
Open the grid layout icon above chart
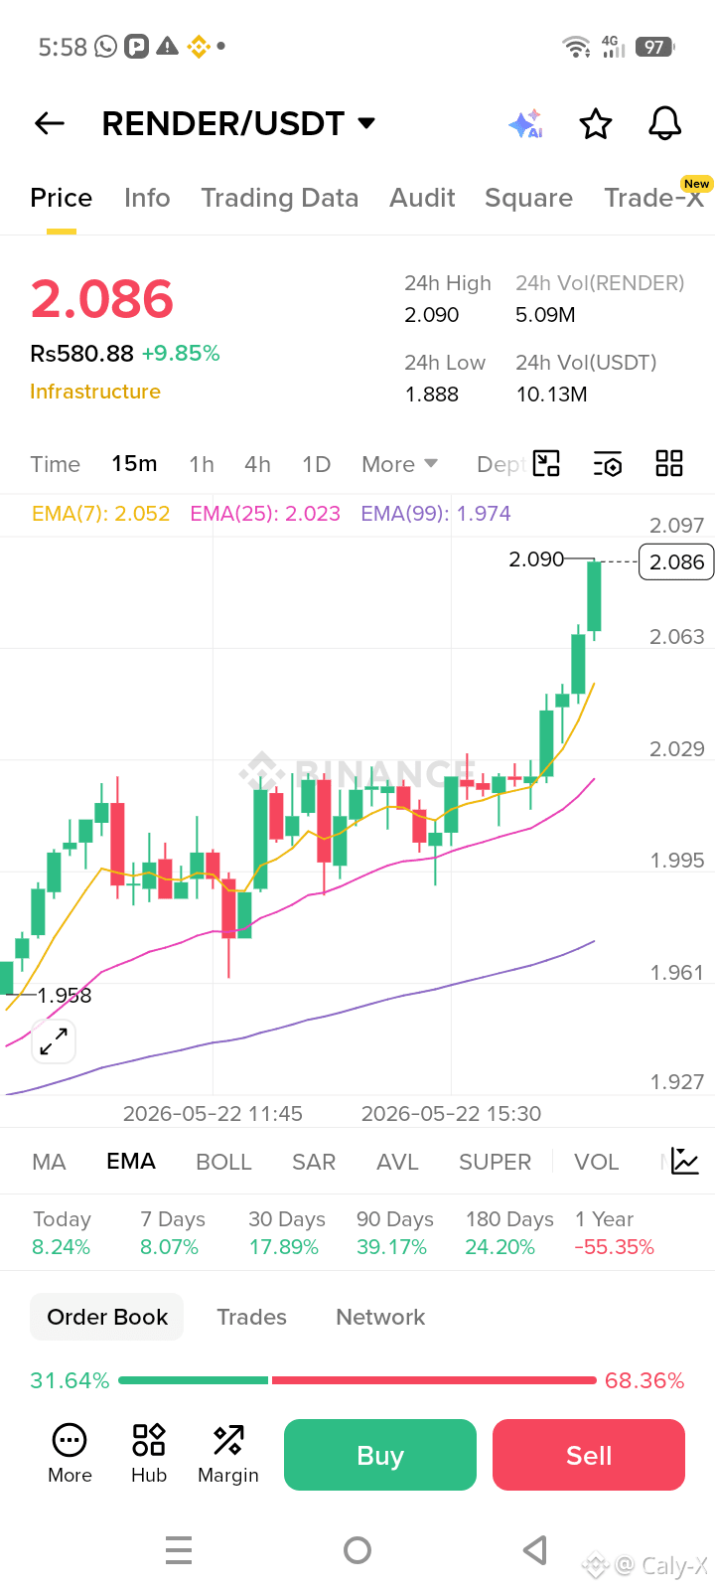coord(669,463)
